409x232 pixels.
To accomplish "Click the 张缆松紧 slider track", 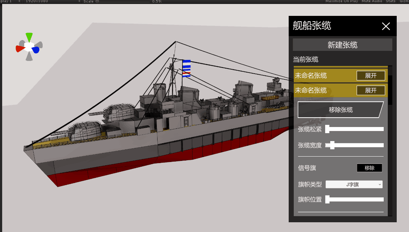I will click(355, 129).
